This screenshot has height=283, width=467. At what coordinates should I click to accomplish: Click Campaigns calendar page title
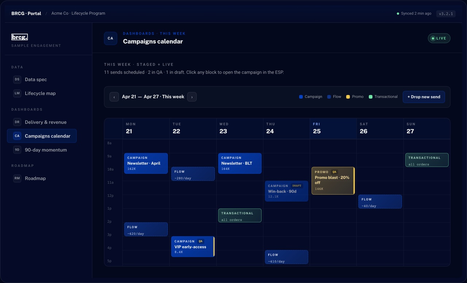[x=153, y=41]
